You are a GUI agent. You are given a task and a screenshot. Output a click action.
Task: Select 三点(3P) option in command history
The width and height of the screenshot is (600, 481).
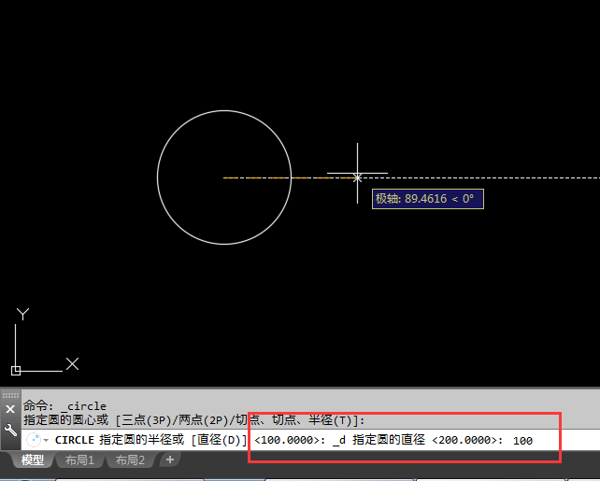point(146,420)
